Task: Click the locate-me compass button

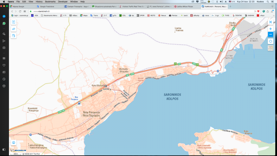Action: tap(270, 41)
